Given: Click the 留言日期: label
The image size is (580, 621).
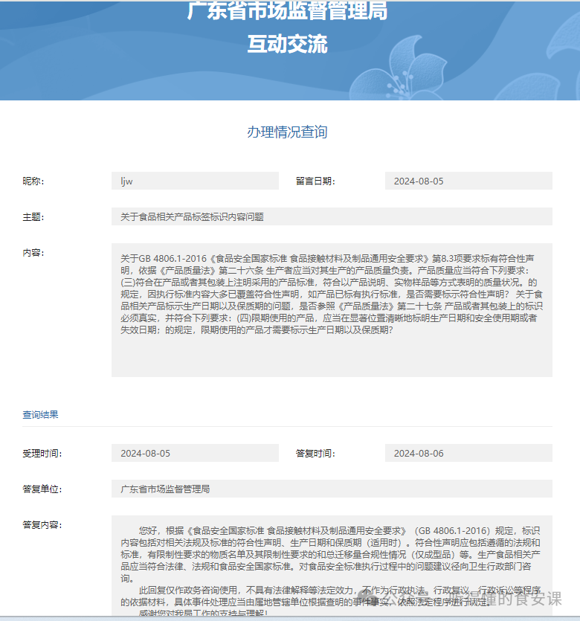Looking at the screenshot, I should tap(315, 181).
